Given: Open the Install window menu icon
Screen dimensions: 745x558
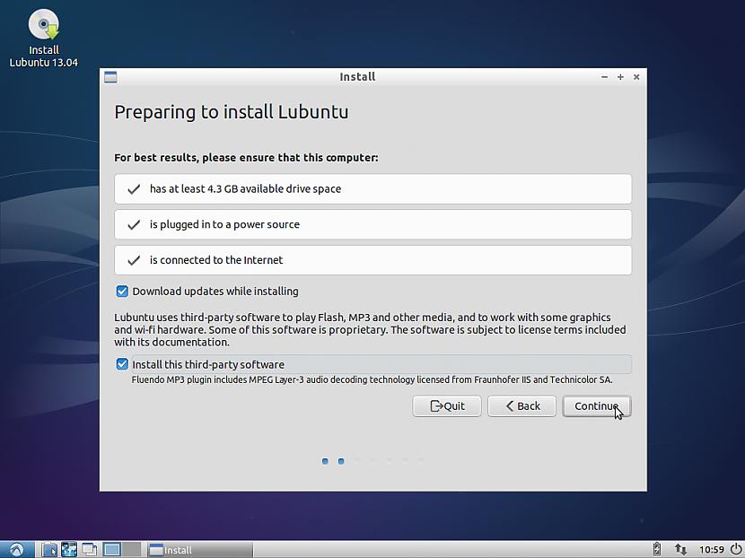Looking at the screenshot, I should [x=110, y=77].
